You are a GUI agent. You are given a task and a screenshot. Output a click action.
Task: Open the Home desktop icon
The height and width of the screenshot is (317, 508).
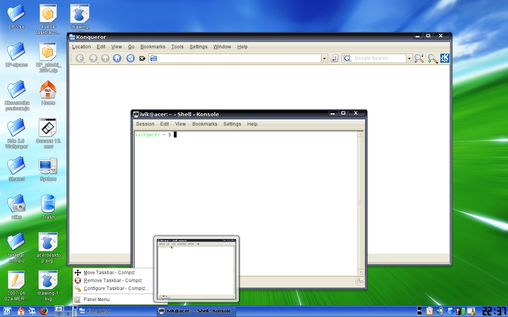point(48,93)
